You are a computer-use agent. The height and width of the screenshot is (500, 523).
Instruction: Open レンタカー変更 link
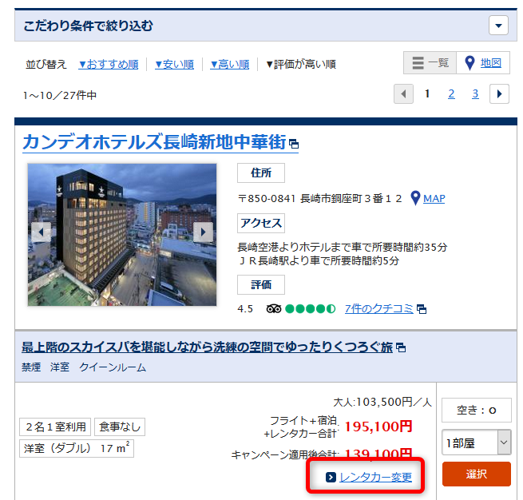pyautogui.click(x=375, y=478)
